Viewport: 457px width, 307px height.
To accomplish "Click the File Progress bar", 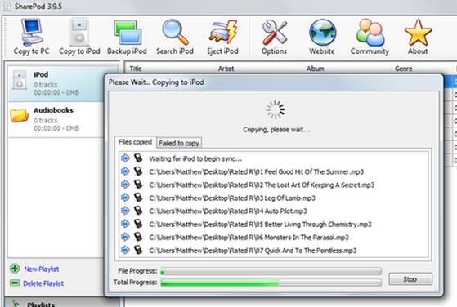I will pyautogui.click(x=271, y=271).
